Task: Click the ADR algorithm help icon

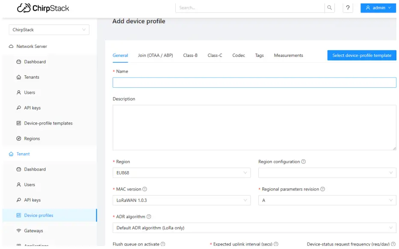Action: pos(149,217)
